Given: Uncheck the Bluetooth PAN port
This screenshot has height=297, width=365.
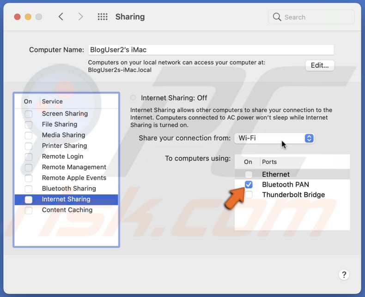Looking at the screenshot, I should coord(249,184).
